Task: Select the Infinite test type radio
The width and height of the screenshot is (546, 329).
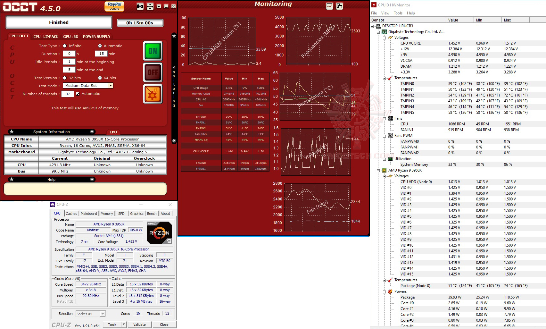Action: pos(65,46)
